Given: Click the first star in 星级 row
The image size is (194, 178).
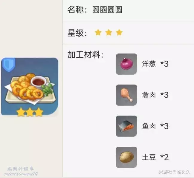Looking at the screenshot, I should tap(98, 32).
